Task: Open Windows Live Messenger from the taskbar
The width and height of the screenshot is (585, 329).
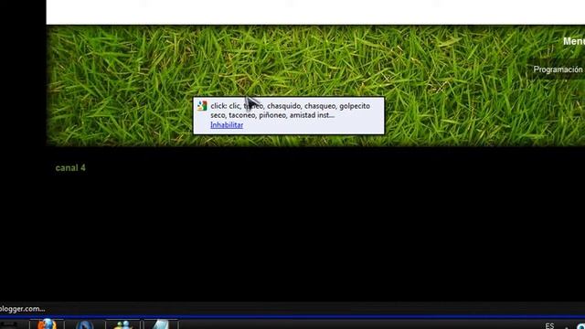Action: point(123,324)
